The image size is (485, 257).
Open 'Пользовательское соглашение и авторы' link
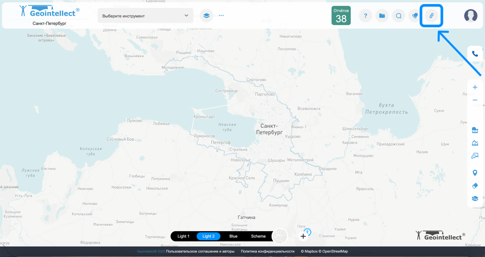click(200, 251)
